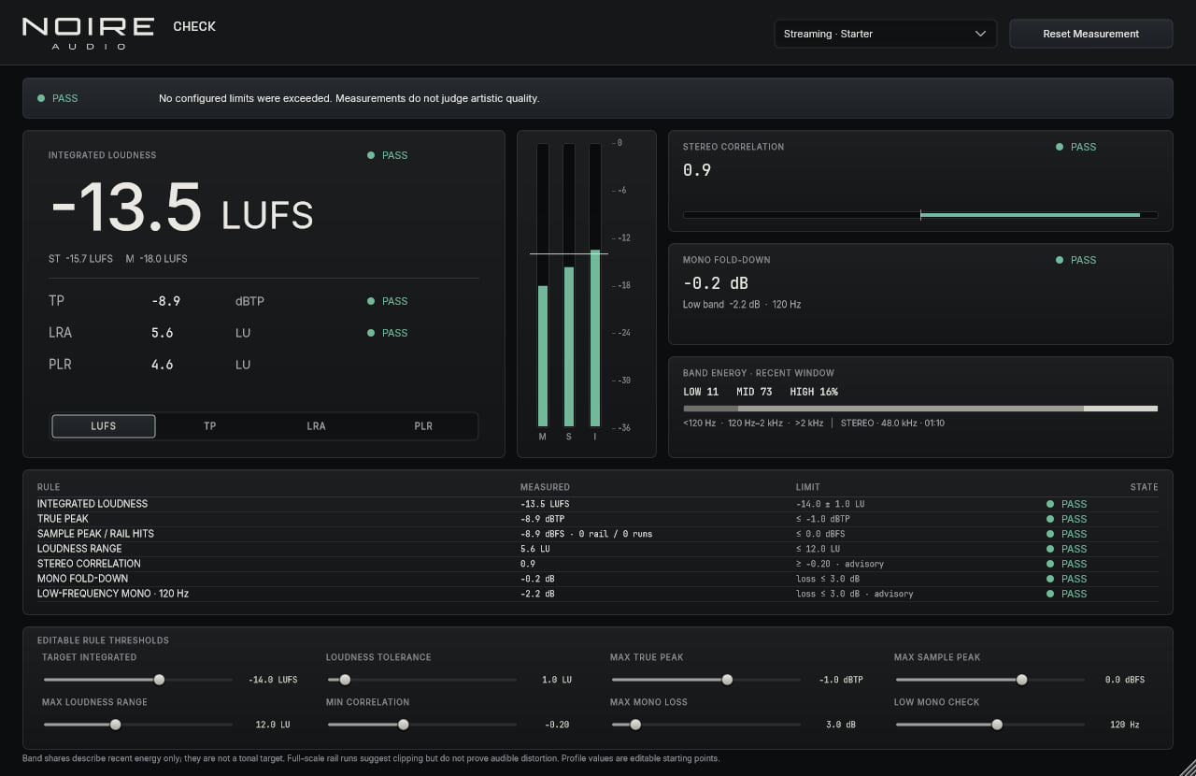This screenshot has height=776, width=1196.
Task: Click the green PASS dot in the top banner
Action: (x=41, y=98)
